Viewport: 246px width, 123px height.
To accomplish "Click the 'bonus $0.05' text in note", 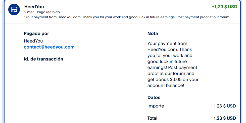I will (176, 79).
